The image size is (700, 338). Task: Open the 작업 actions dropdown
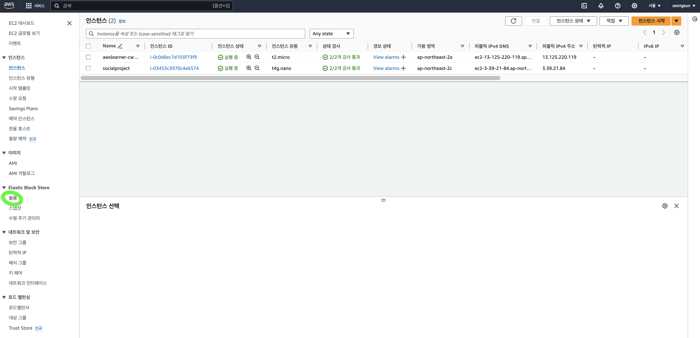614,21
